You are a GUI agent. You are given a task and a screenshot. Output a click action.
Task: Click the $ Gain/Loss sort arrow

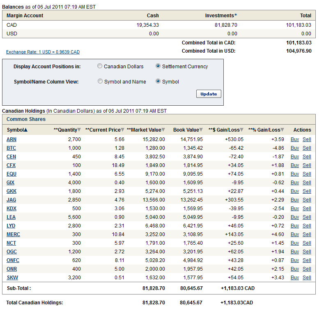[241, 130]
